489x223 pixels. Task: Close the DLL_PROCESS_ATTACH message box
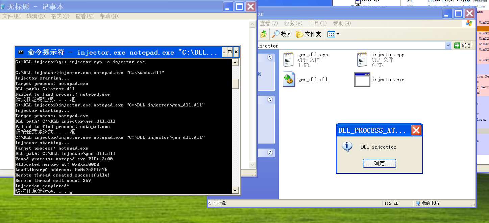(x=416, y=130)
